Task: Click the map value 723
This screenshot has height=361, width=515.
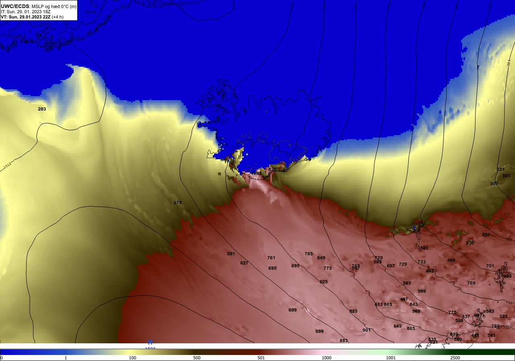Action: point(422,262)
